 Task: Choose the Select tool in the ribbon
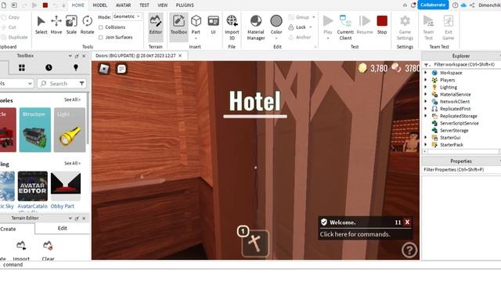coord(41,25)
